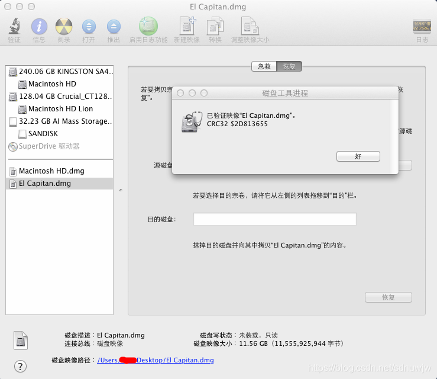Screen dimensions: 437x379
Task: Select the 32.23 GB AI Mass Storage disk
Action: point(59,121)
